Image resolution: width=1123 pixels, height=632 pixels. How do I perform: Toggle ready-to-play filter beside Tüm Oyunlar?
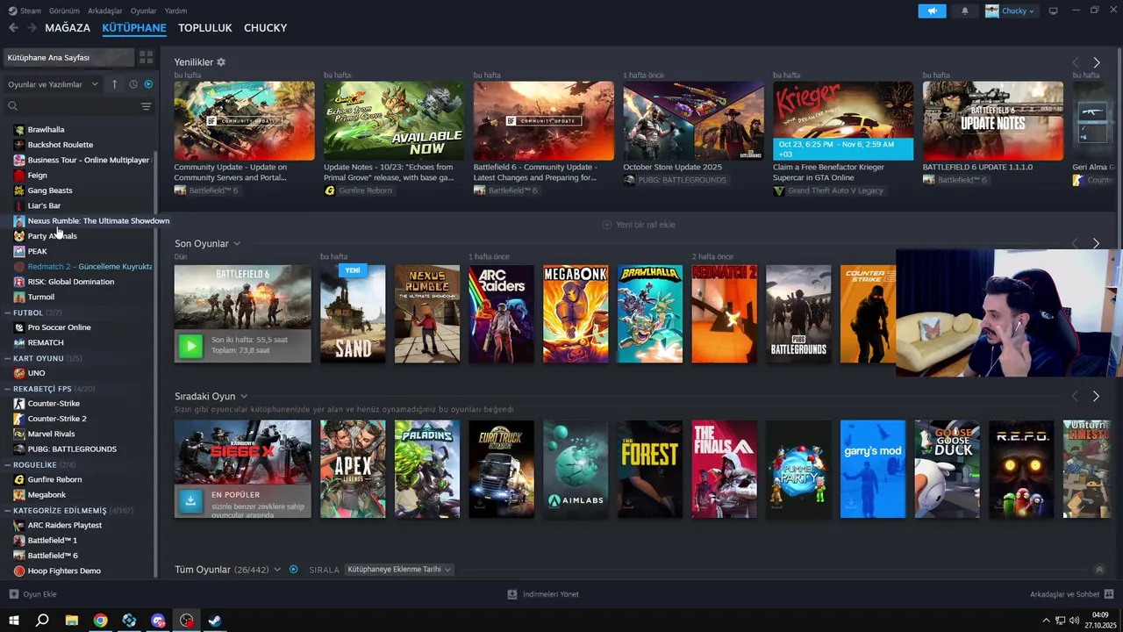click(294, 570)
